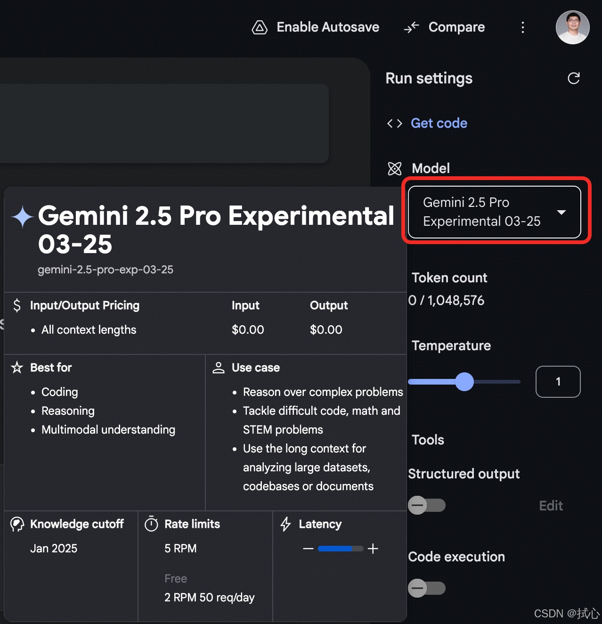Click Edit for Structured output

pyautogui.click(x=551, y=506)
